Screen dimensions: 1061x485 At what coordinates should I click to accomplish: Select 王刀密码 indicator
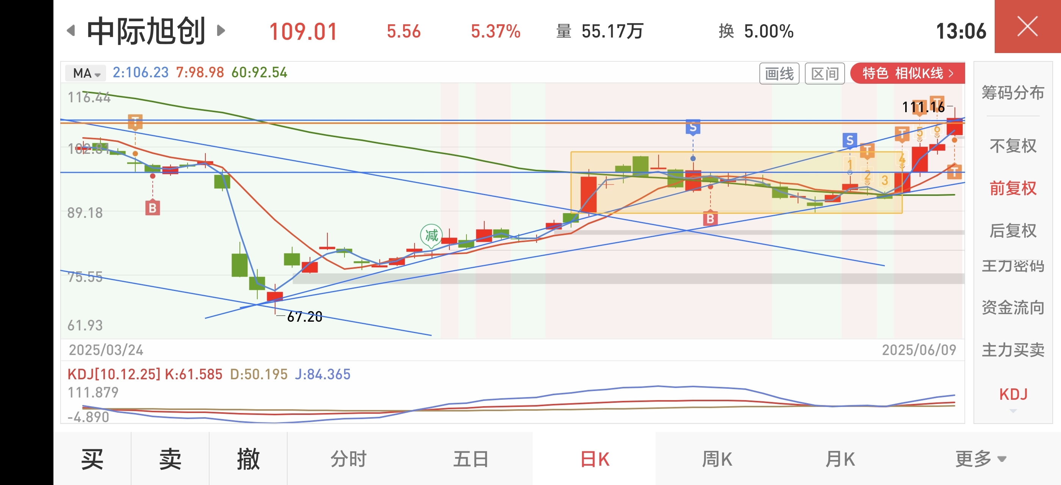pos(1013,266)
